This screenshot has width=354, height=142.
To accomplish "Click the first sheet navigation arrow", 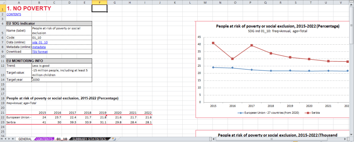I will click(x=2, y=139).
